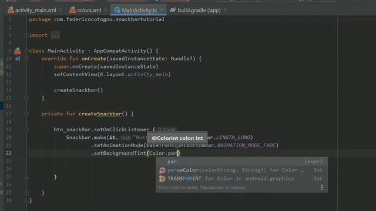Click on the setContentView line
The height and width of the screenshot is (211, 376).
click(112, 74)
